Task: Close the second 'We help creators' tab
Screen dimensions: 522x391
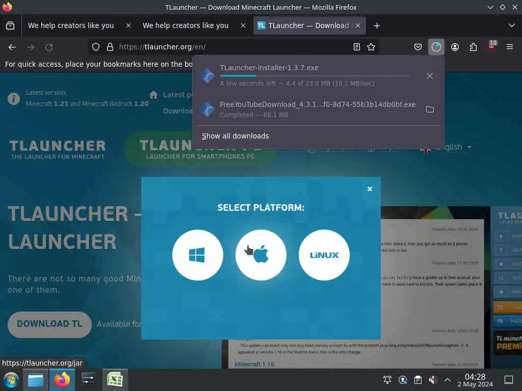Action: [243, 25]
